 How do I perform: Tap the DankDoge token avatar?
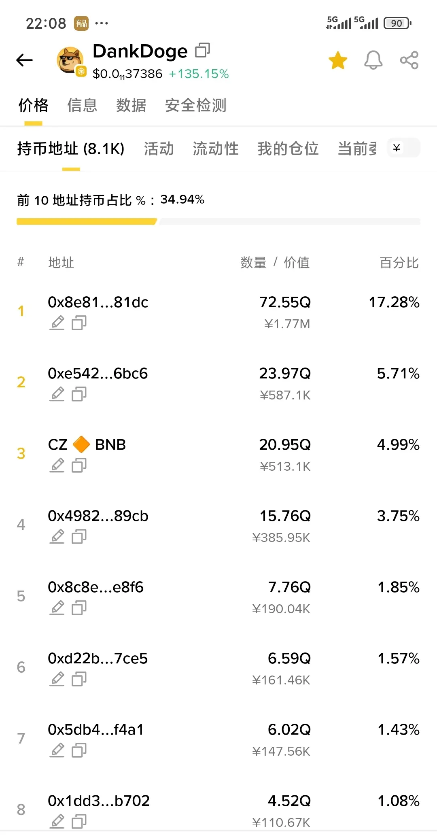(70, 60)
